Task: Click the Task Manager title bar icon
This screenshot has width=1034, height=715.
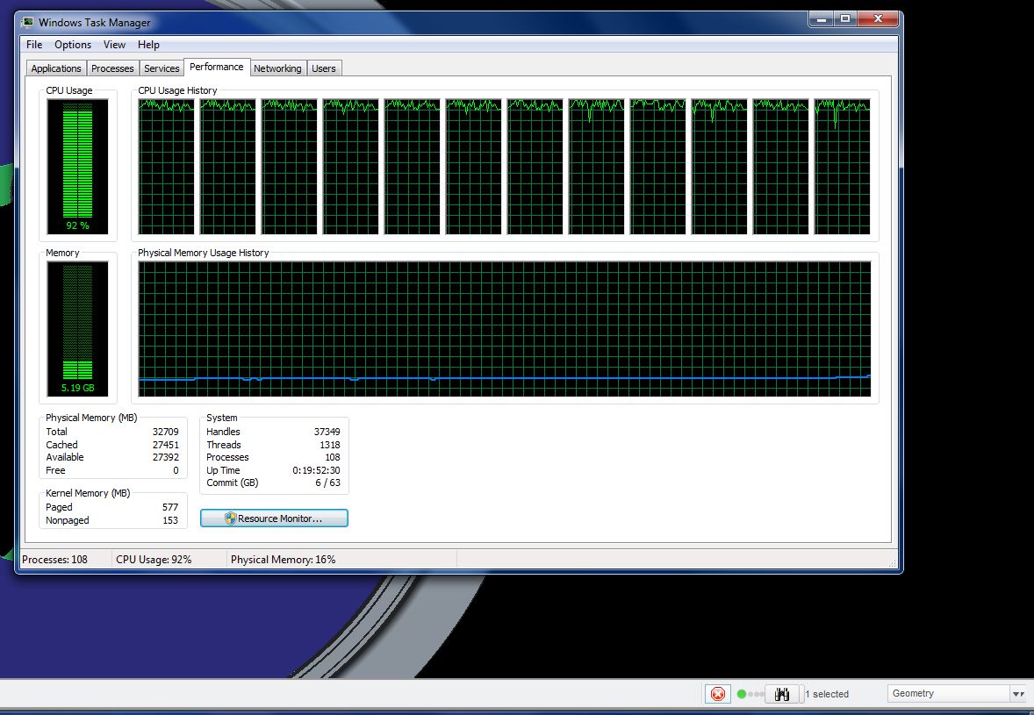Action: point(28,23)
